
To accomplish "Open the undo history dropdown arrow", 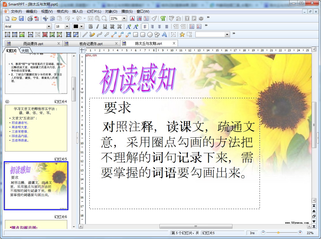I will pyautogui.click(x=73, y=19).
